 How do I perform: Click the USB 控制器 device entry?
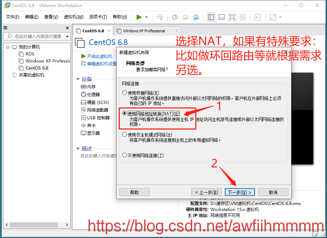[x=95, y=118]
